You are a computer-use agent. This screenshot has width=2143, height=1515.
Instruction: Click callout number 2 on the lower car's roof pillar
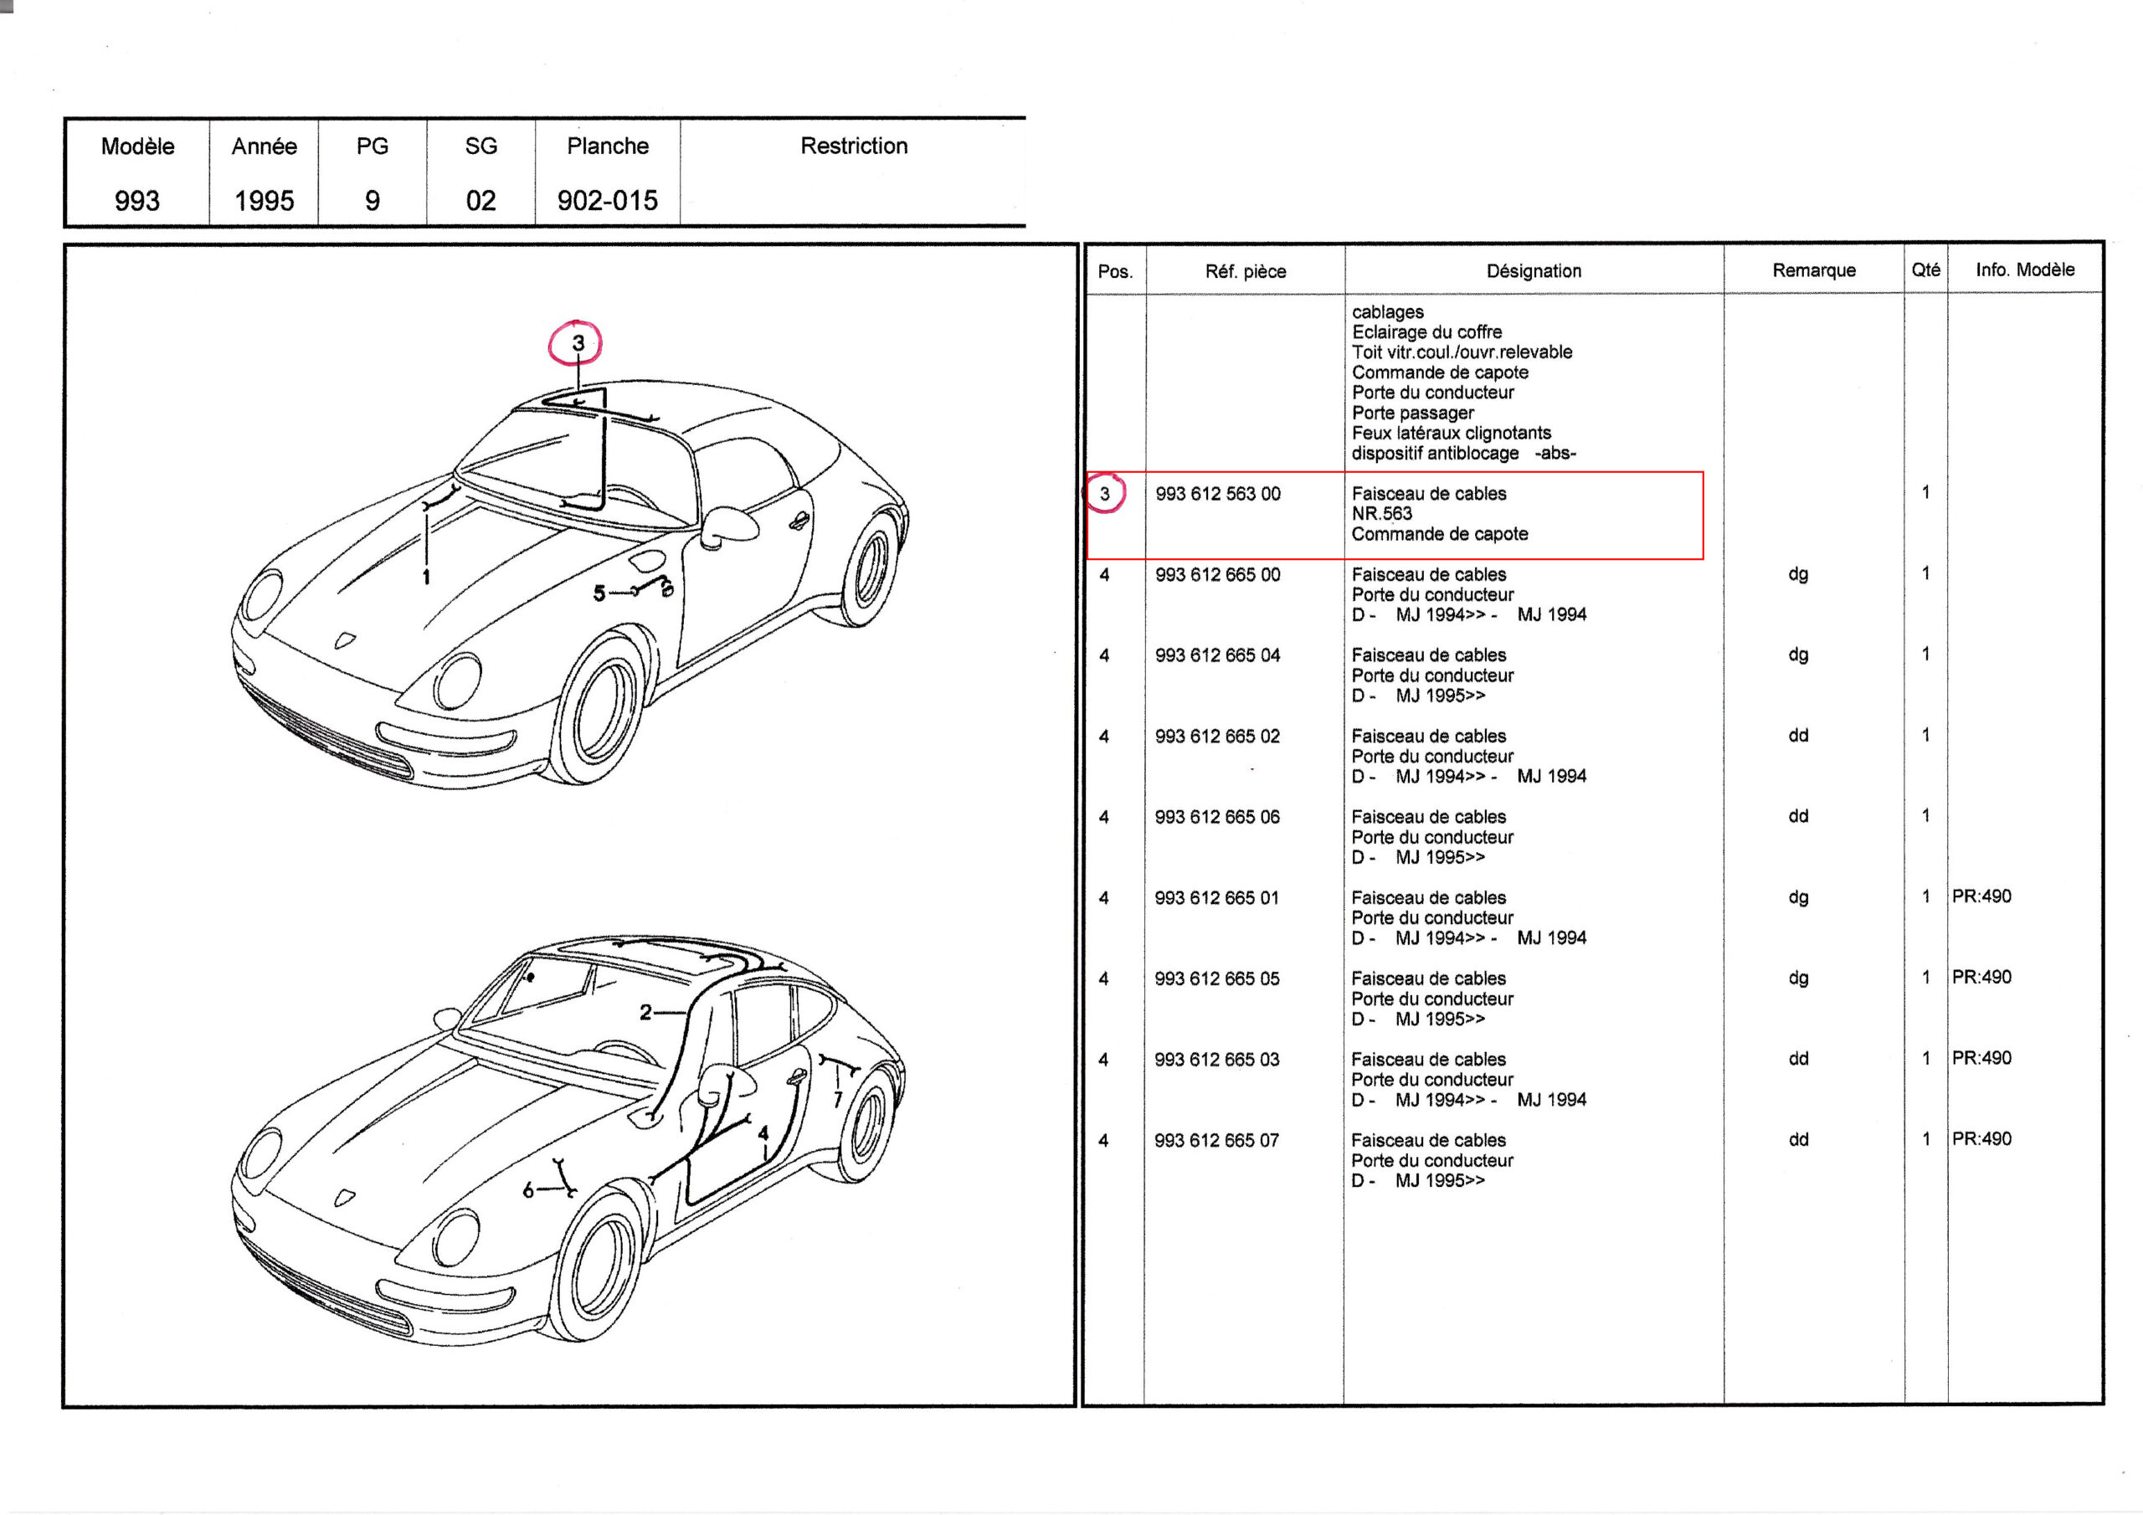tap(646, 1012)
